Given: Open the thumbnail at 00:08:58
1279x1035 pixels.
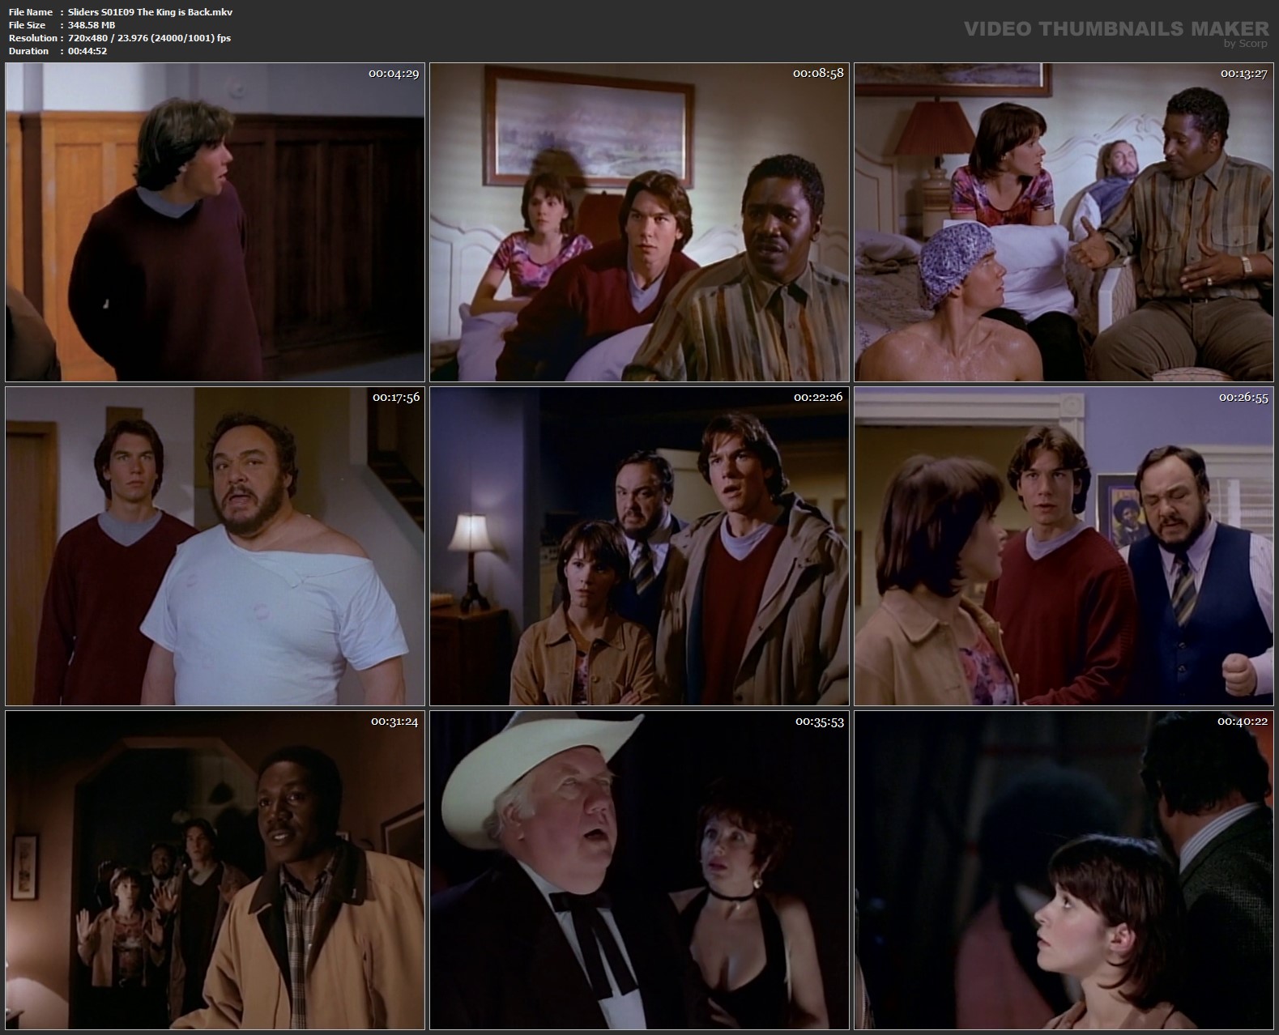Looking at the screenshot, I should [639, 223].
